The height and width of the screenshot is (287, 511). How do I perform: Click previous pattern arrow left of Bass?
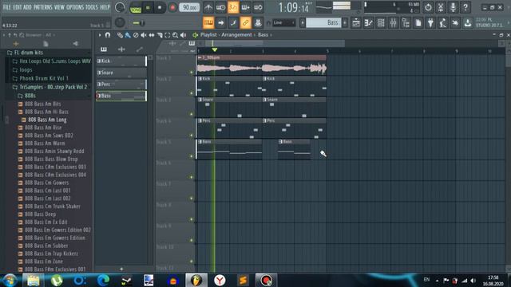click(303, 23)
